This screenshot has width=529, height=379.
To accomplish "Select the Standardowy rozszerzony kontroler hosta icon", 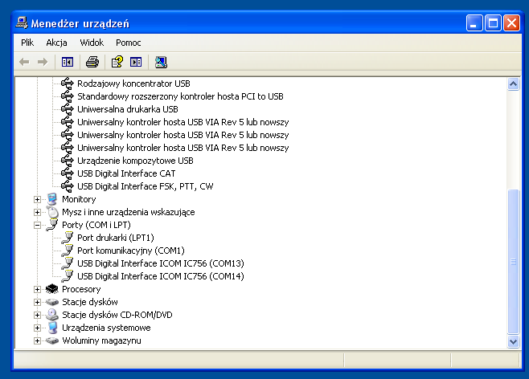I will [68, 96].
